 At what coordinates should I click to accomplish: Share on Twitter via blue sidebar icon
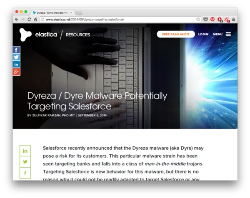(16, 57)
